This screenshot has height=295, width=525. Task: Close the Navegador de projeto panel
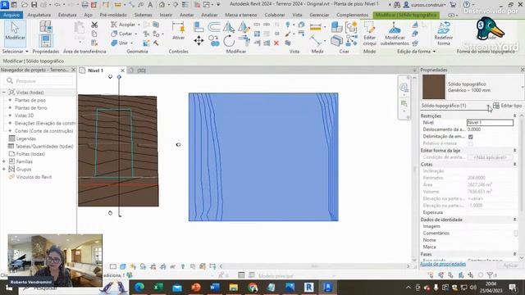click(x=73, y=70)
